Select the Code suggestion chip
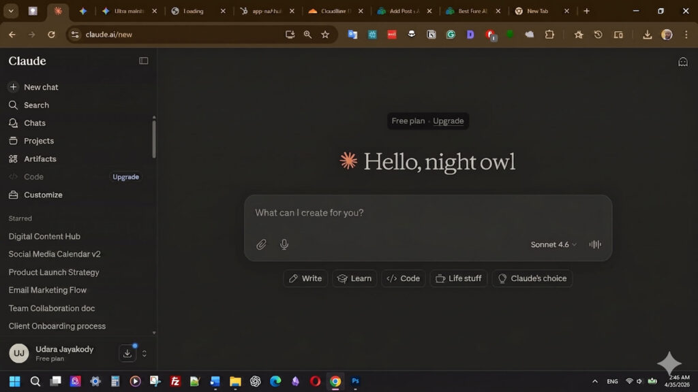 pos(403,278)
